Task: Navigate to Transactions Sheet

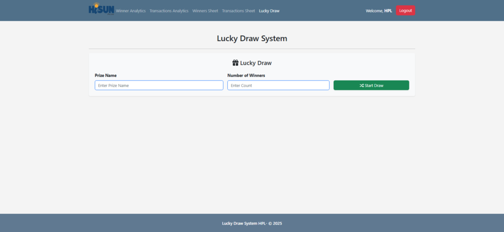Action: point(238,11)
